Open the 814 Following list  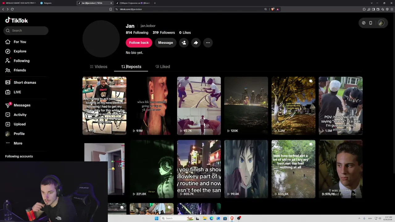click(137, 33)
